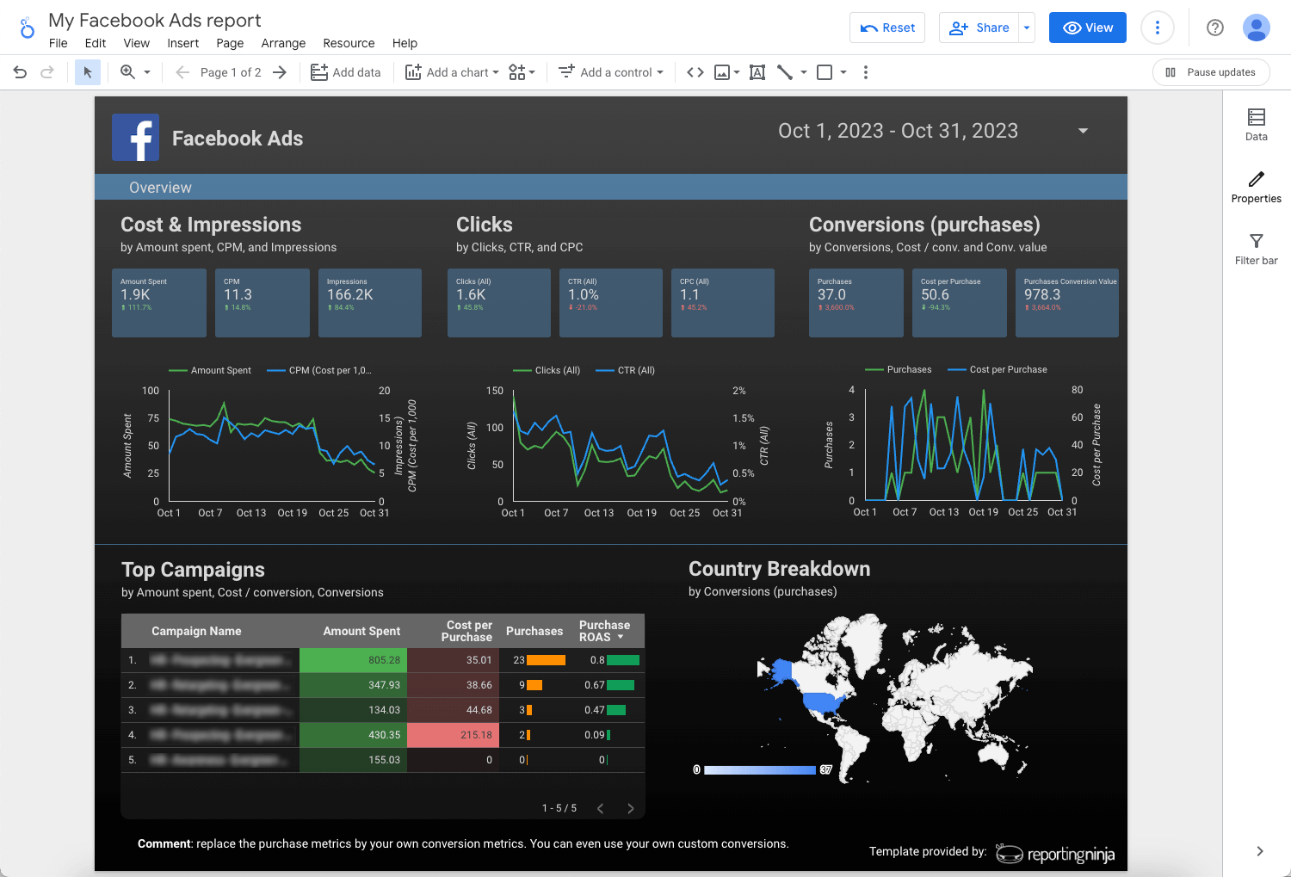Open the File menu
The height and width of the screenshot is (877, 1291).
click(58, 43)
